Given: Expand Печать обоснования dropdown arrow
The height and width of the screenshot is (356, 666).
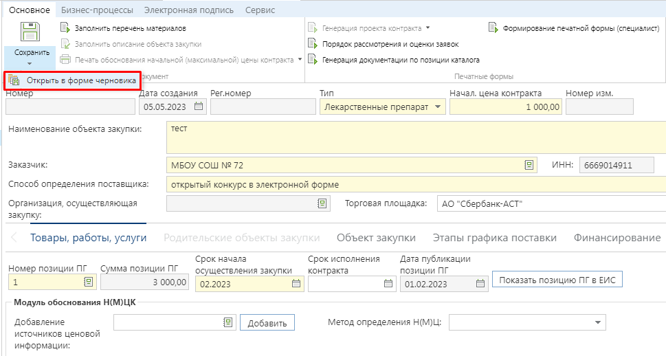Looking at the screenshot, I should tap(300, 60).
